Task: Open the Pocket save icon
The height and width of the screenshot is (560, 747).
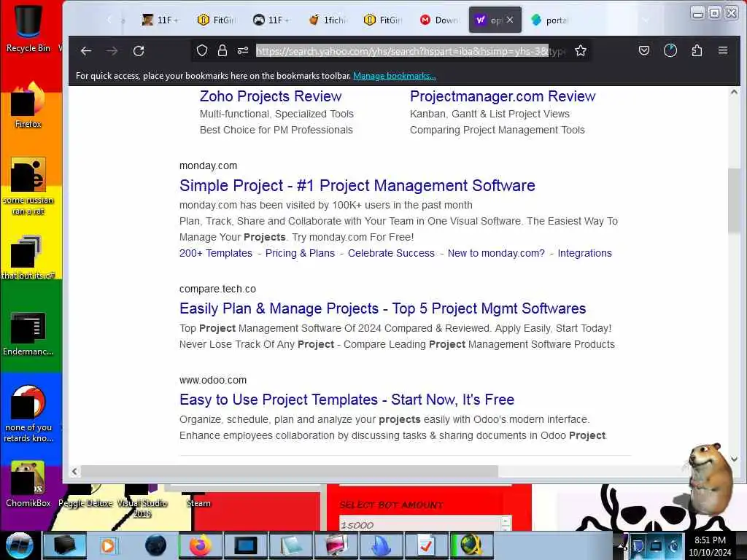Action: coord(644,50)
